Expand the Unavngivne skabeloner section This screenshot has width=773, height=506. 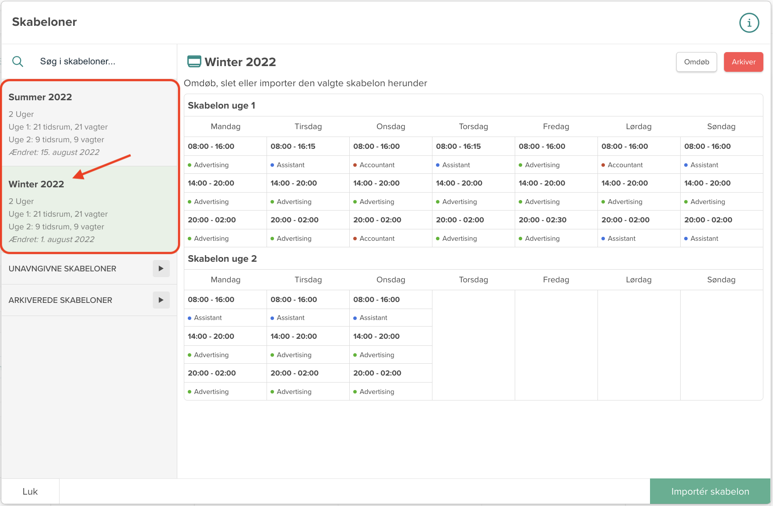click(x=161, y=268)
